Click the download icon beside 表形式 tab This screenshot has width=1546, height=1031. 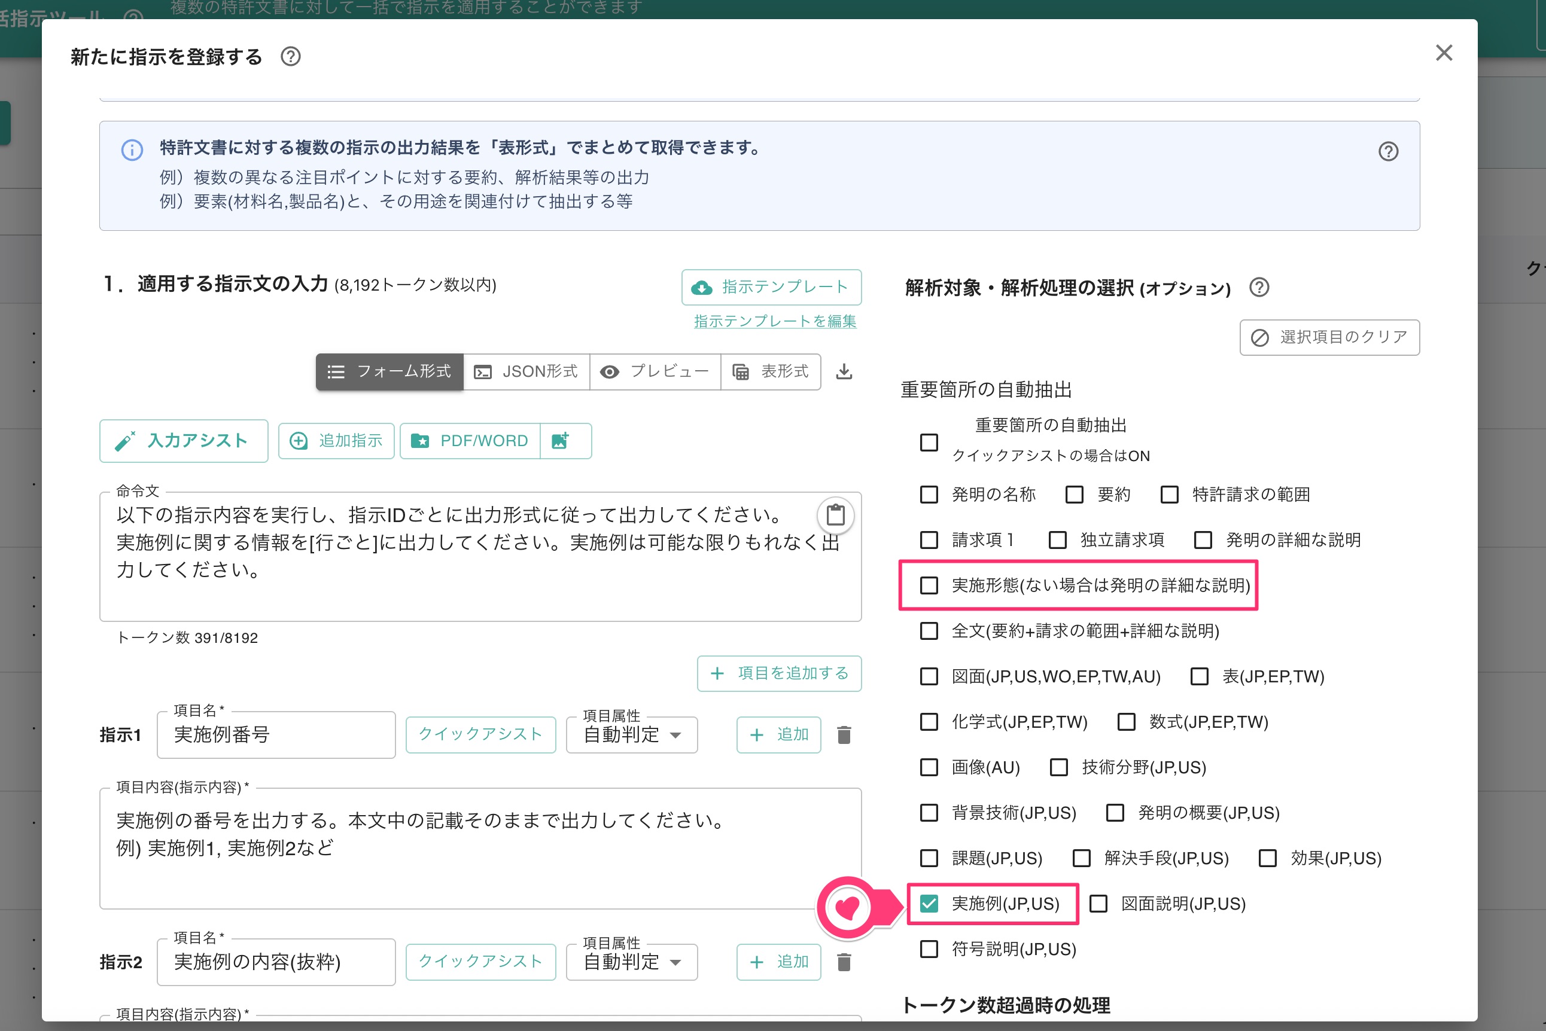pos(844,371)
